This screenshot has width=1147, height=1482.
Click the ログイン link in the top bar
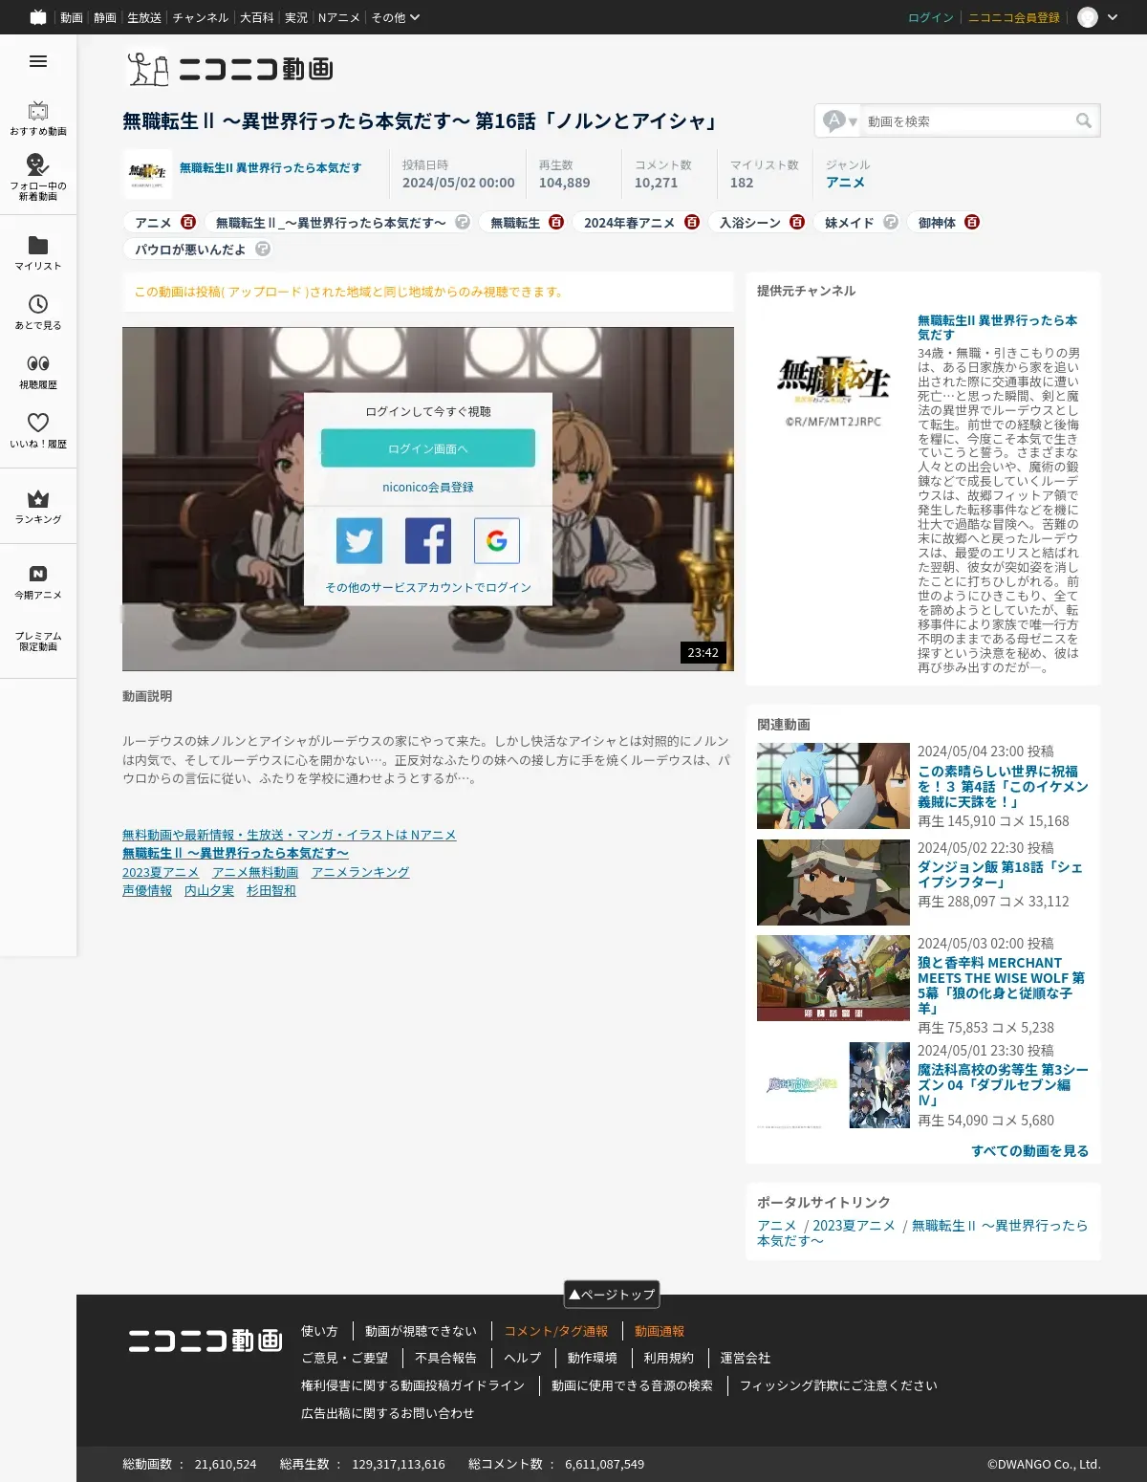click(931, 17)
